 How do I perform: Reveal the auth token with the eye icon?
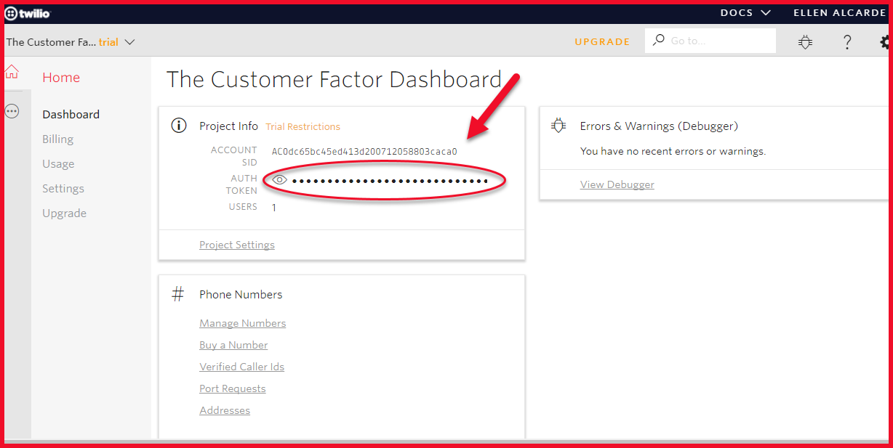click(280, 180)
